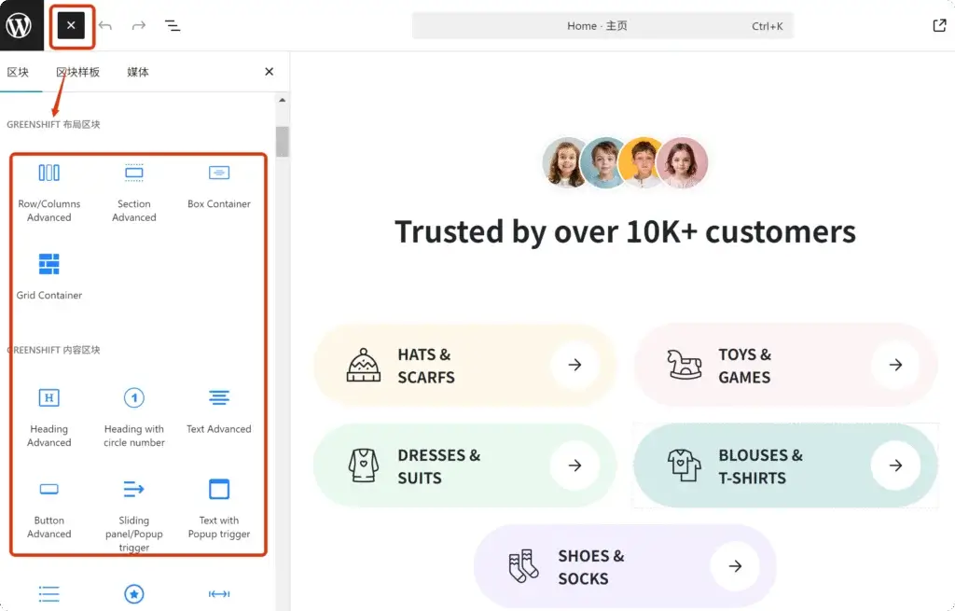Close the block inserter toggle button
The height and width of the screenshot is (611, 955).
71,26
